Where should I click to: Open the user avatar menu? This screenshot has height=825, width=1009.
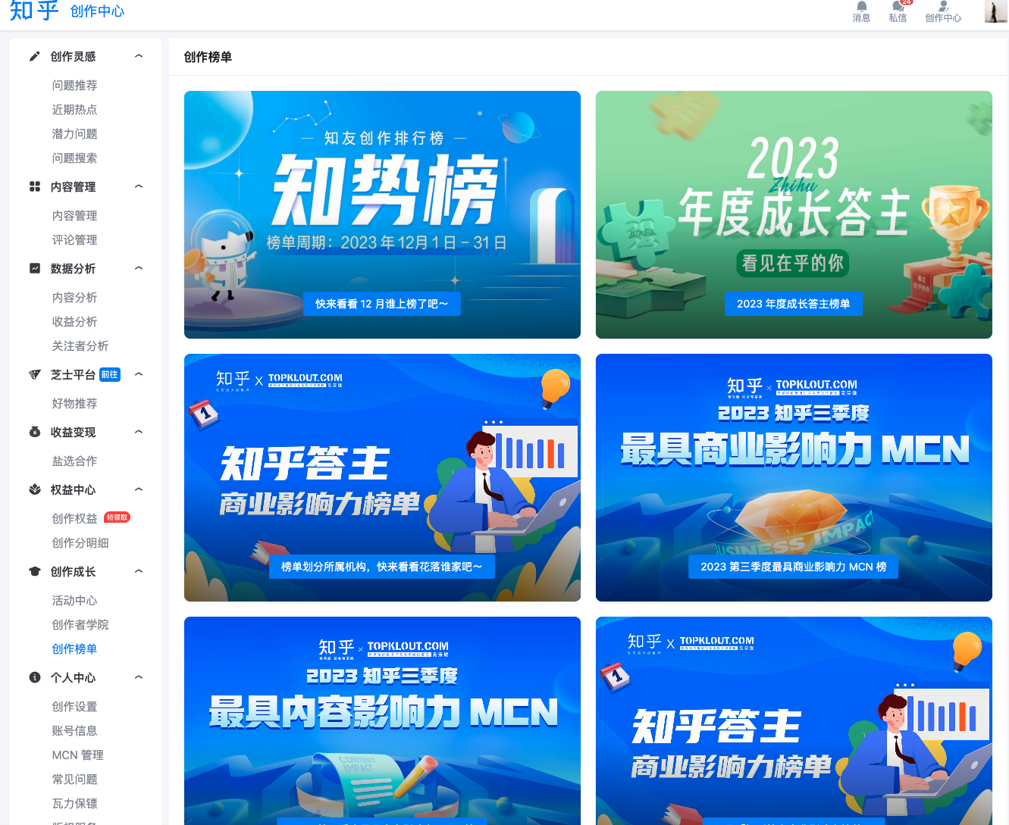[995, 11]
